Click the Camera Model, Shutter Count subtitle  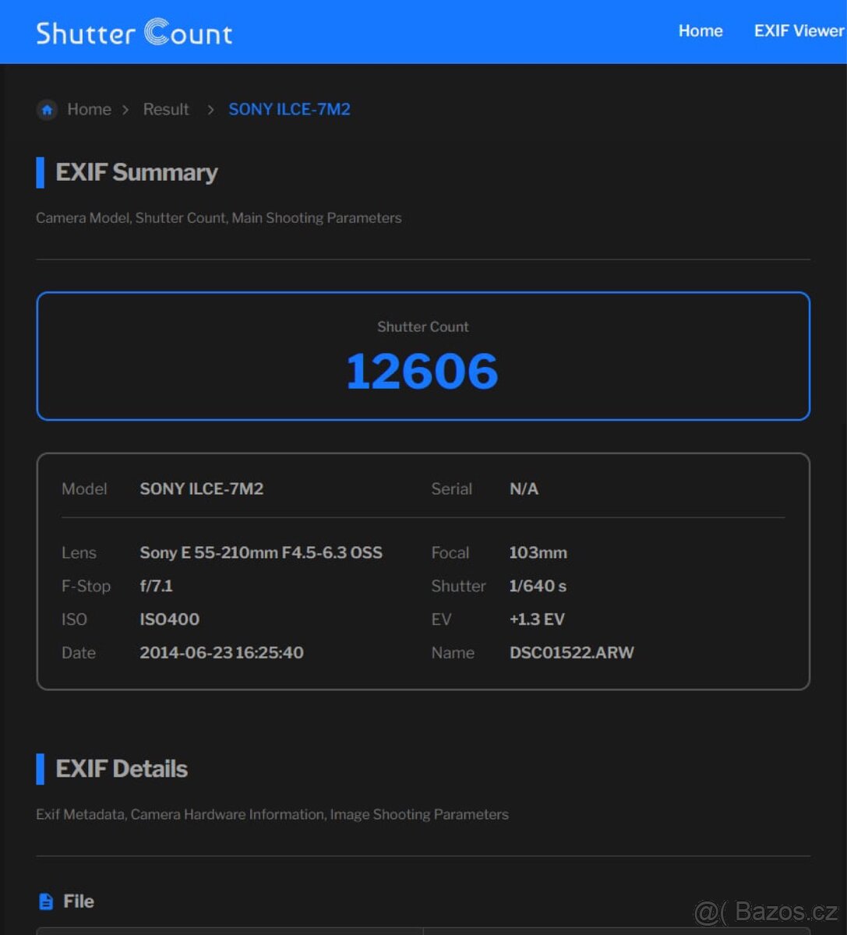tap(219, 218)
